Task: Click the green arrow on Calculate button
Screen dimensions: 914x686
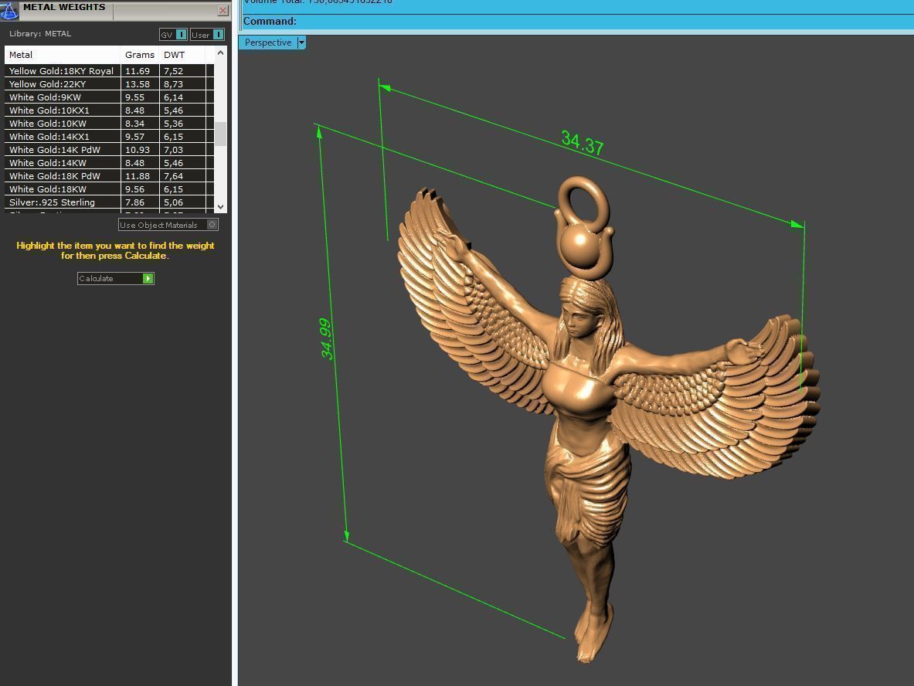Action: (148, 279)
